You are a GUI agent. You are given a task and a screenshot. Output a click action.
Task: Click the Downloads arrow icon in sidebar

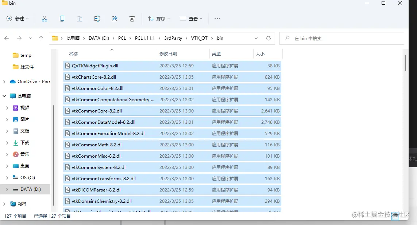coord(16,142)
